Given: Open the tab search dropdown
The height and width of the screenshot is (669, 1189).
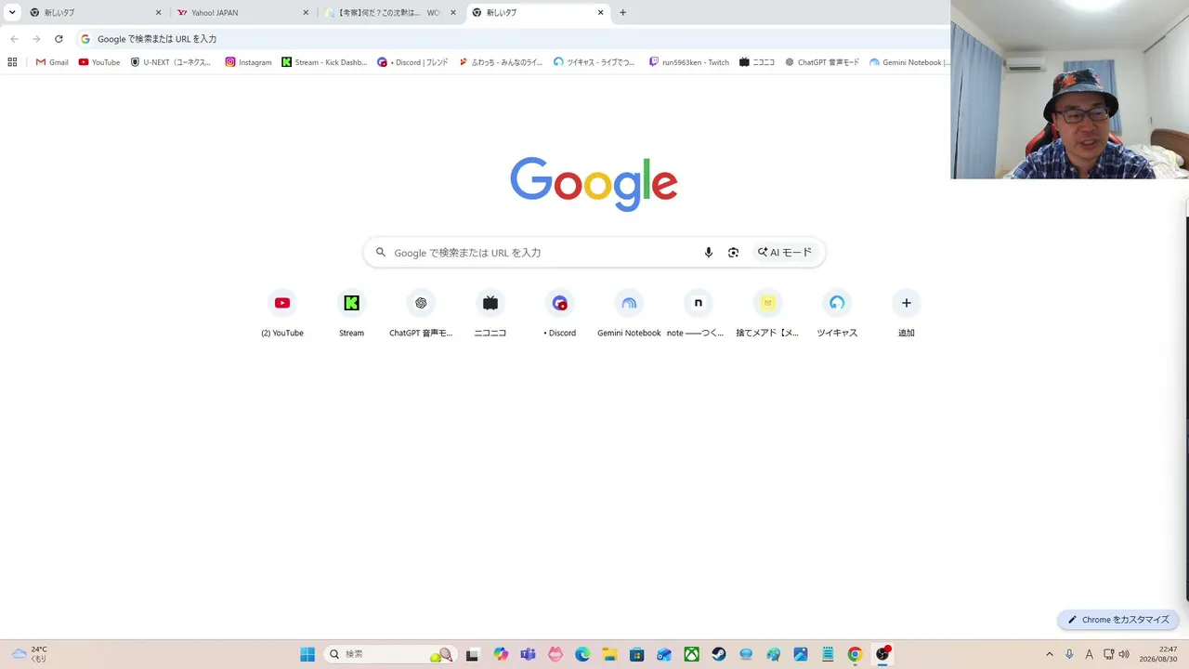Looking at the screenshot, I should click(x=12, y=13).
